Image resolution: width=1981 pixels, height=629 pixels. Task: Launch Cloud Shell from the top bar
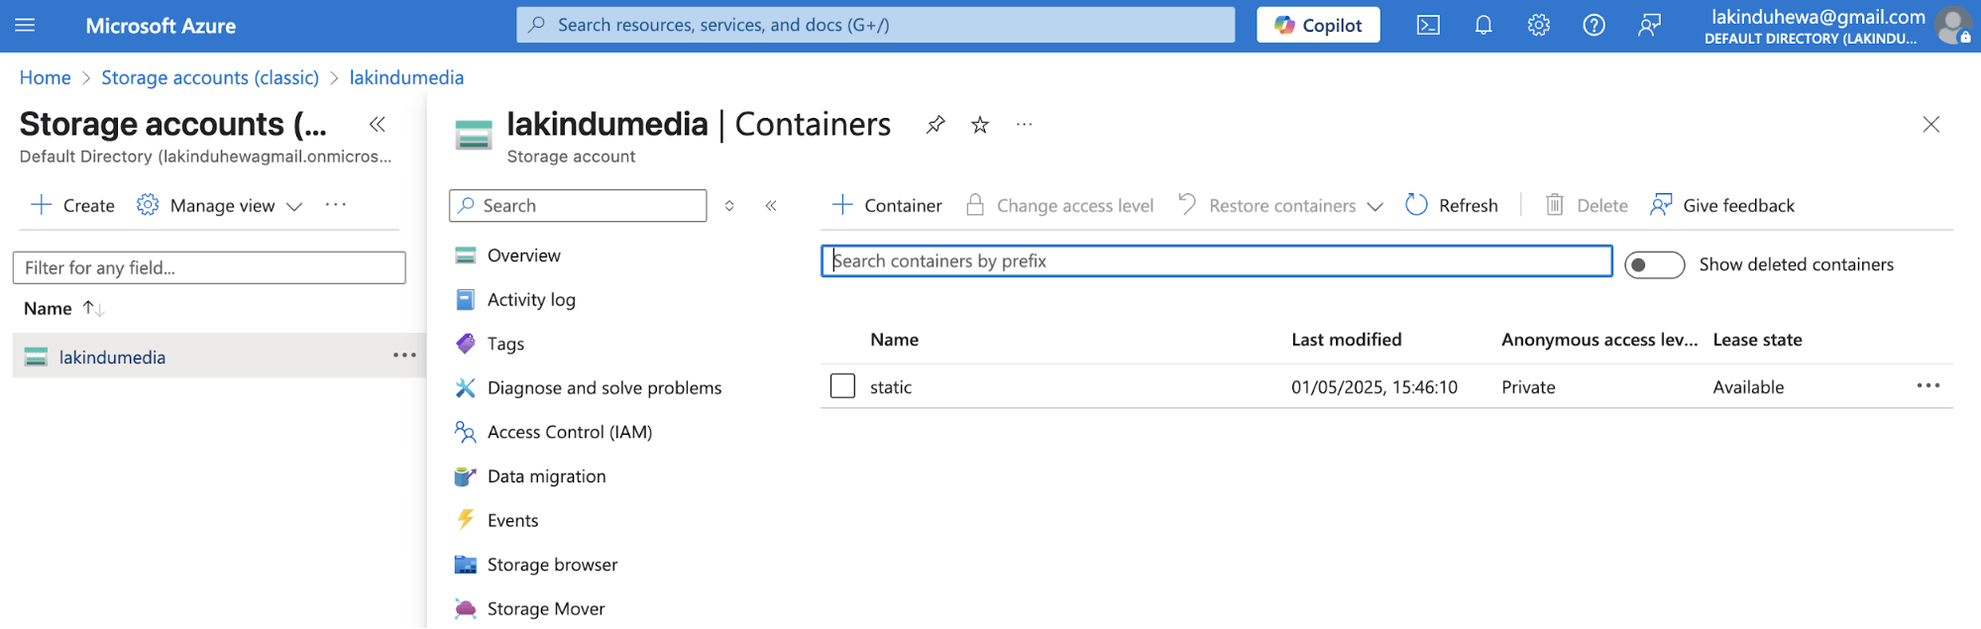(1428, 26)
